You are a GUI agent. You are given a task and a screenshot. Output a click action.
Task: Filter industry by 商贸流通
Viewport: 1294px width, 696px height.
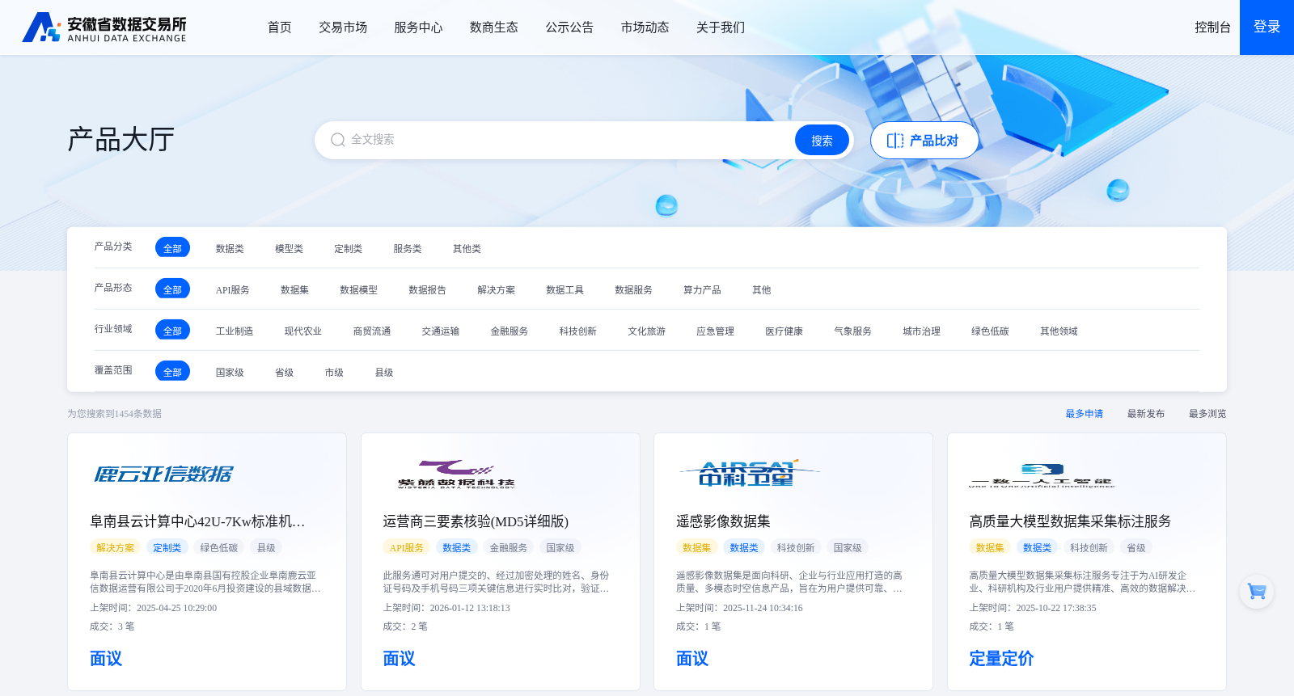coord(372,331)
